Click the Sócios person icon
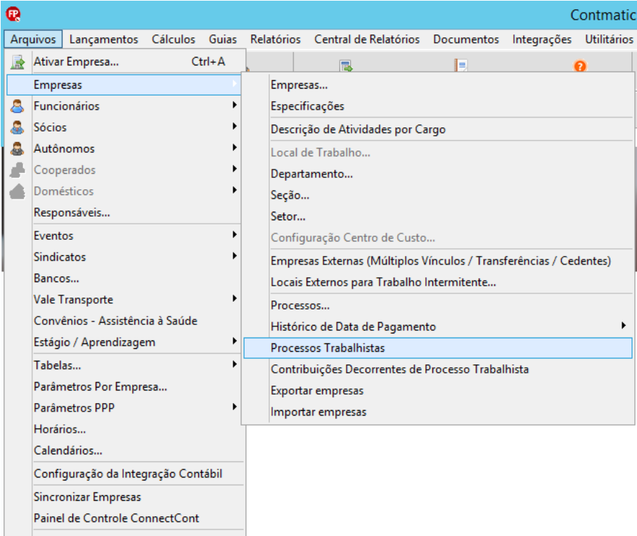Screen dimensions: 637x536 point(17,127)
